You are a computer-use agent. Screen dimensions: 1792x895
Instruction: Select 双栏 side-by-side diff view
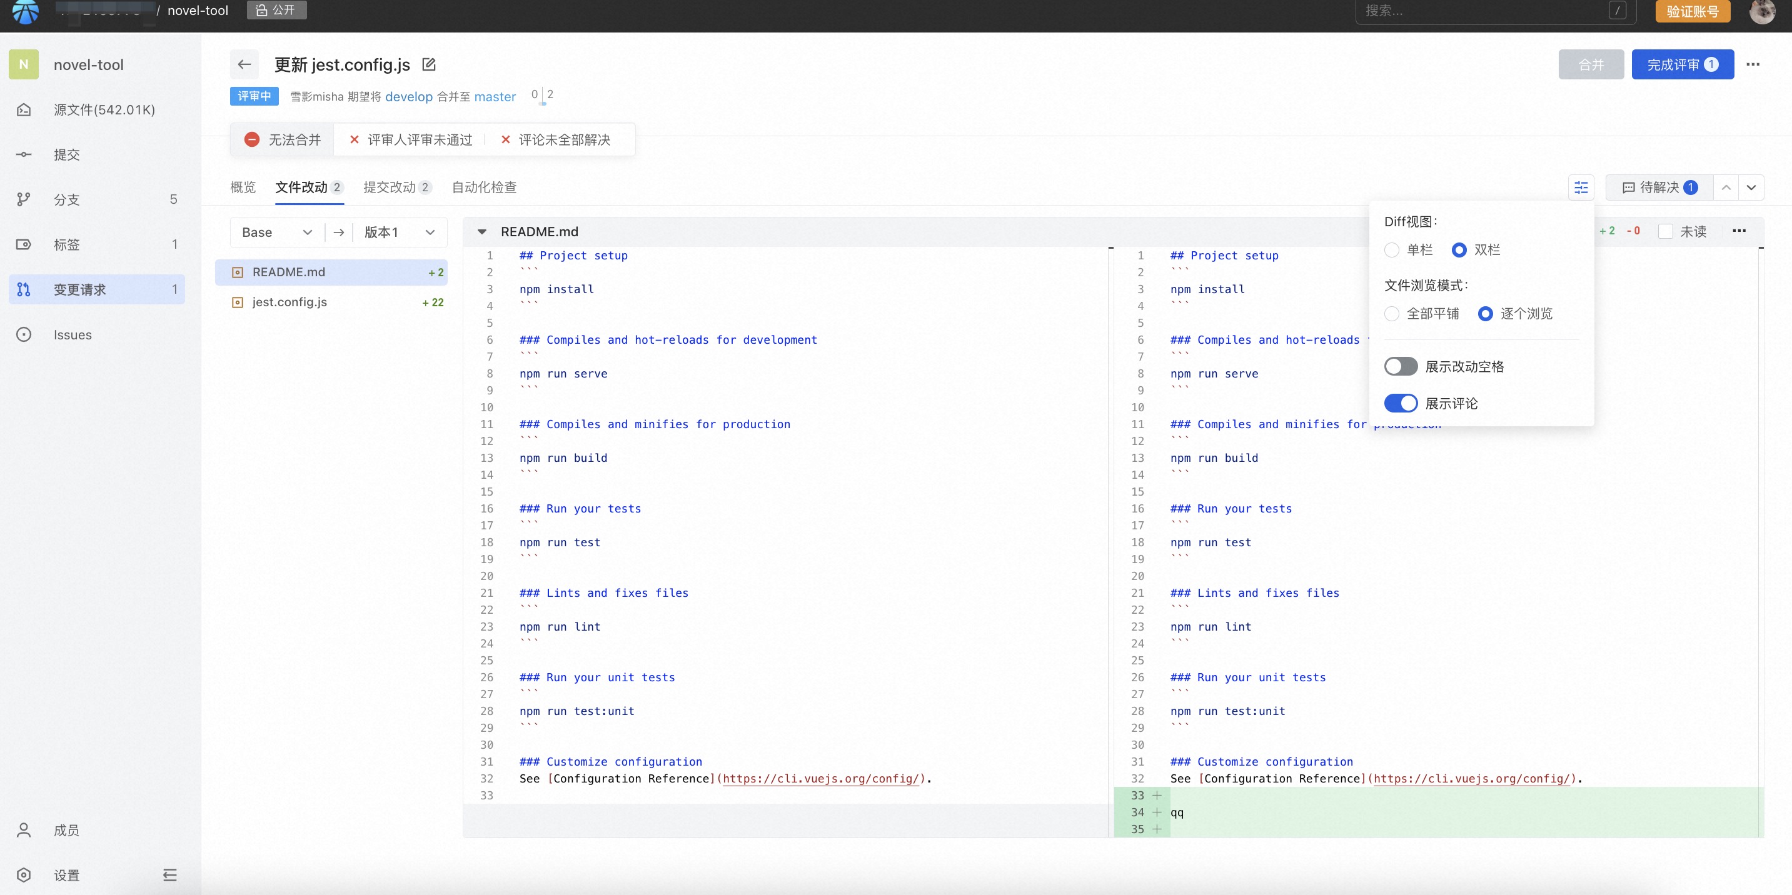(1459, 249)
